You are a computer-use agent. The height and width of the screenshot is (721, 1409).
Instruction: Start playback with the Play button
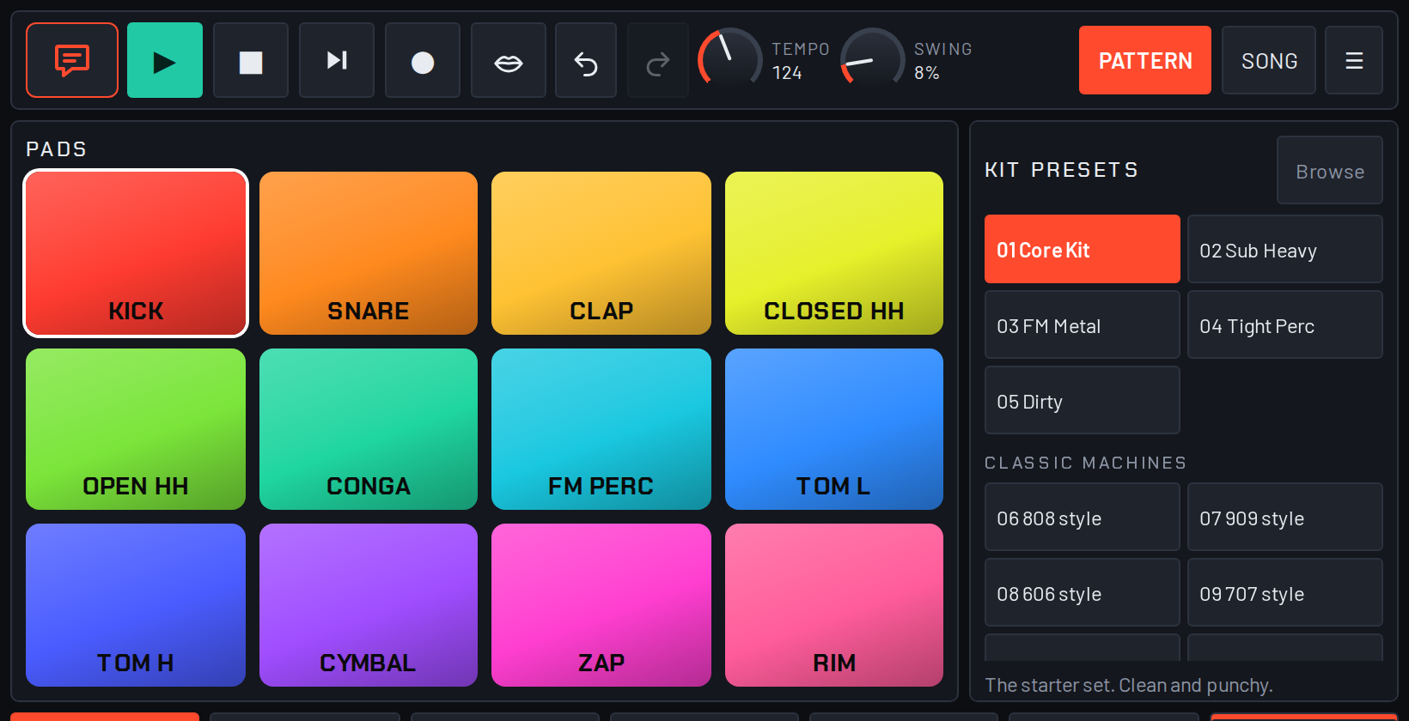tap(165, 60)
